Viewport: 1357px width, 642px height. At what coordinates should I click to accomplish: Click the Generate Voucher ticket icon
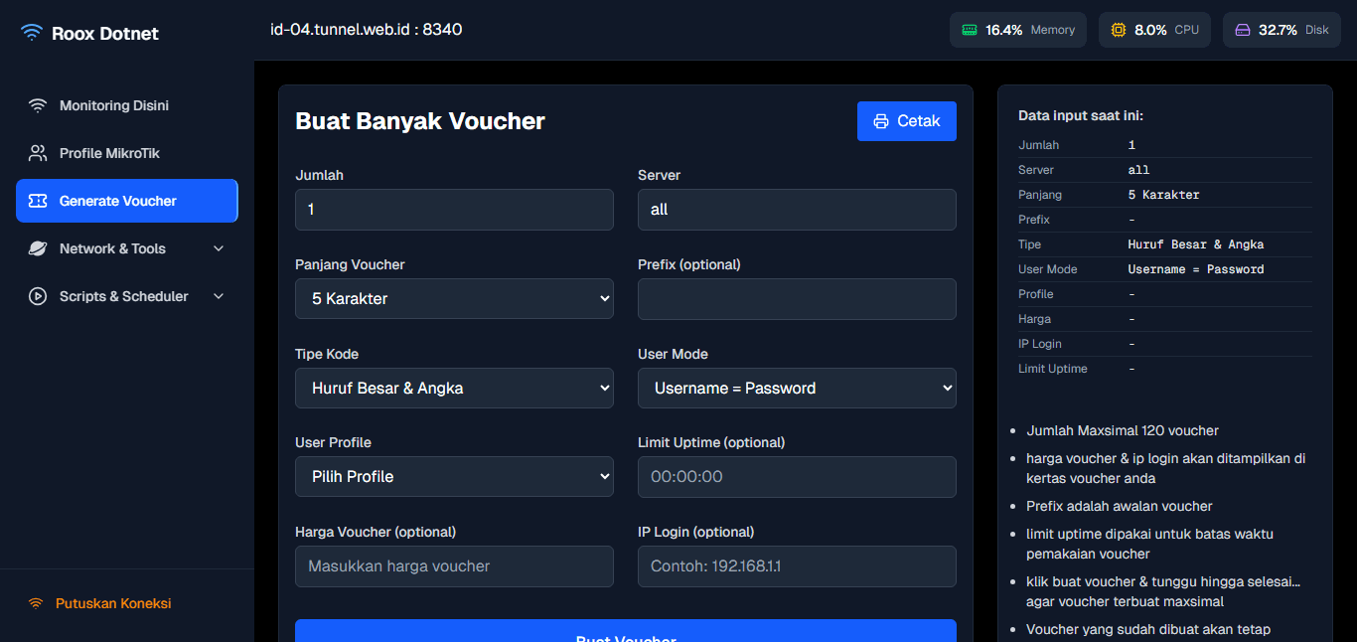tap(38, 201)
